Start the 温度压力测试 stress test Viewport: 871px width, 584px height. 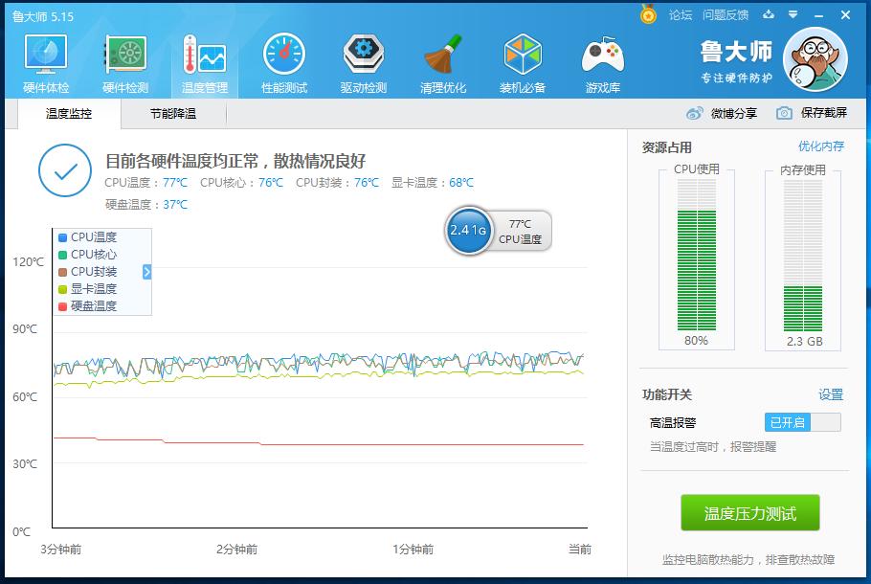[749, 512]
